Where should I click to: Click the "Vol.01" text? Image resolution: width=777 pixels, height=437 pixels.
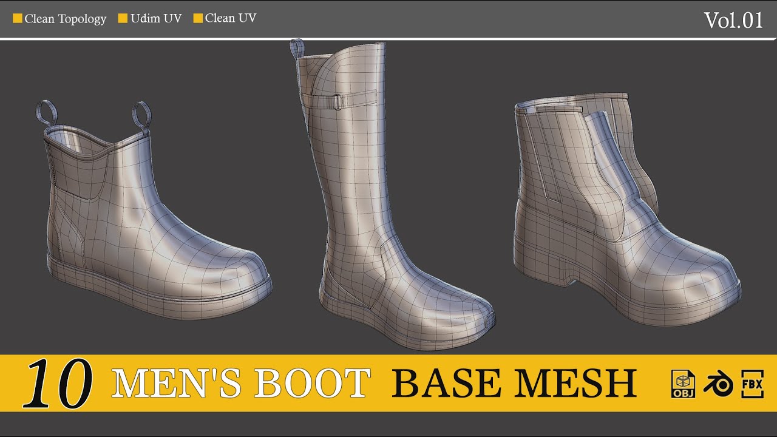(733, 21)
